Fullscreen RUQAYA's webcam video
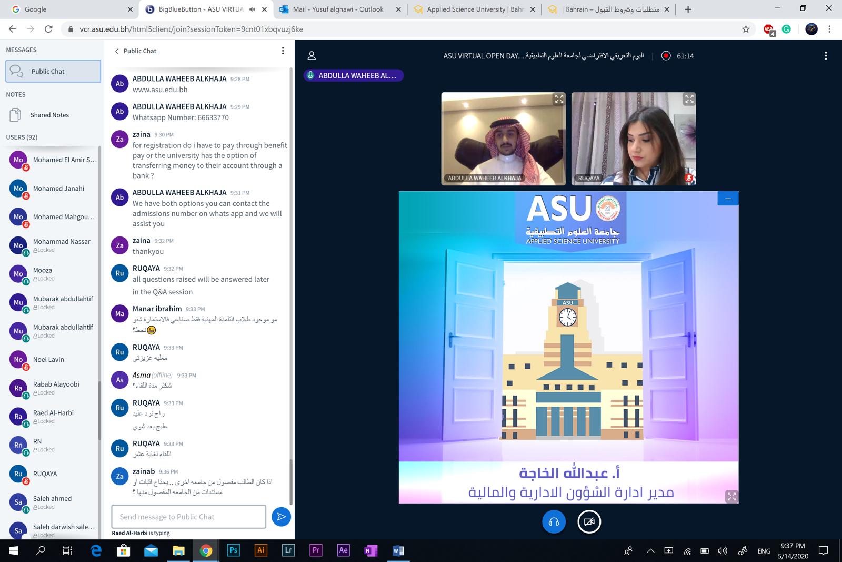Viewport: 842px width, 562px height. tap(689, 99)
